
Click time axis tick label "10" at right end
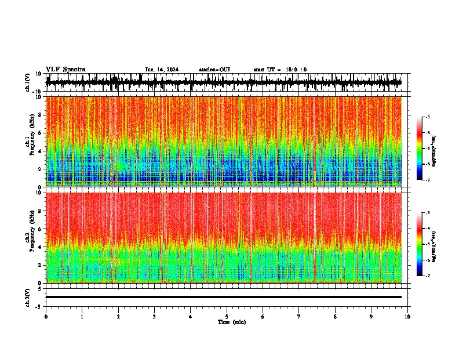(407, 317)
